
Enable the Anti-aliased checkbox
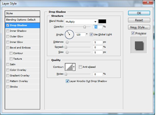tap(80, 67)
